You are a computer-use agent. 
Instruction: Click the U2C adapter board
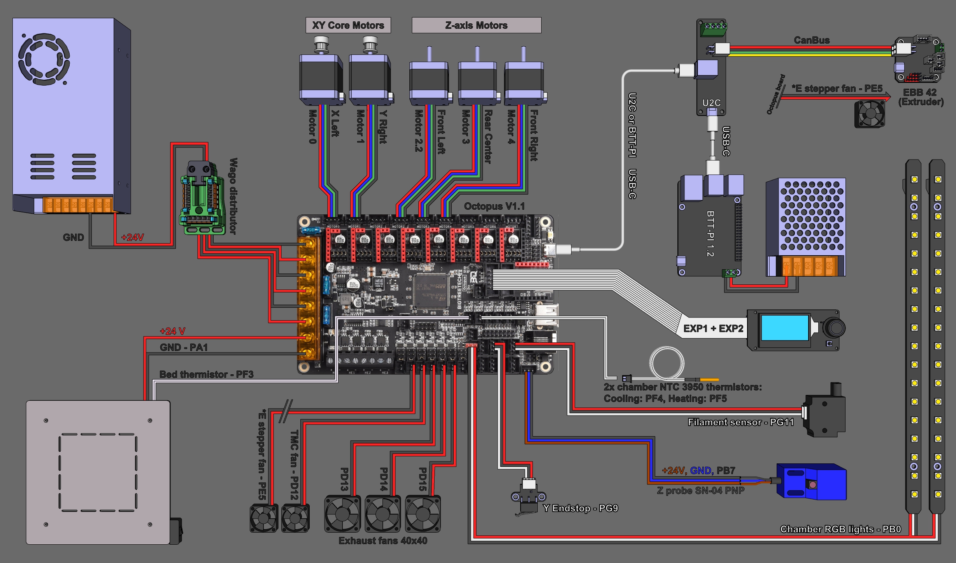(x=711, y=67)
